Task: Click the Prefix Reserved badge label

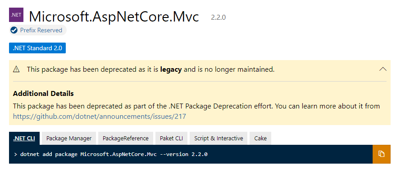Action: point(41,30)
